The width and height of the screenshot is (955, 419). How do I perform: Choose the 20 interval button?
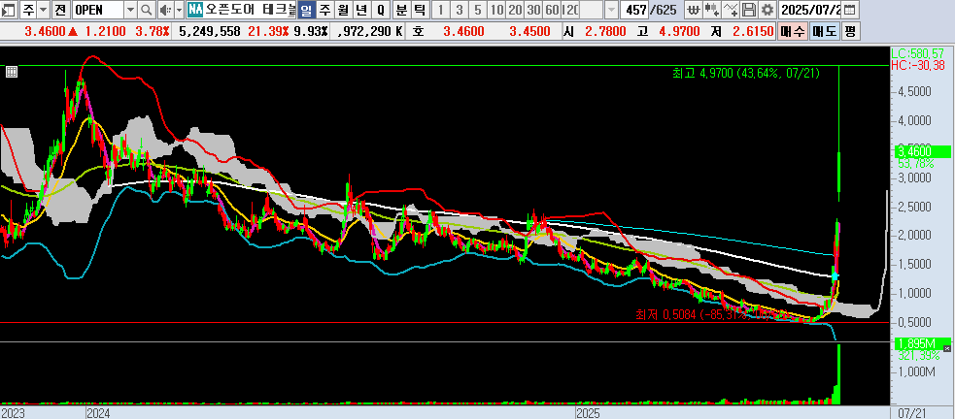pyautogui.click(x=515, y=10)
